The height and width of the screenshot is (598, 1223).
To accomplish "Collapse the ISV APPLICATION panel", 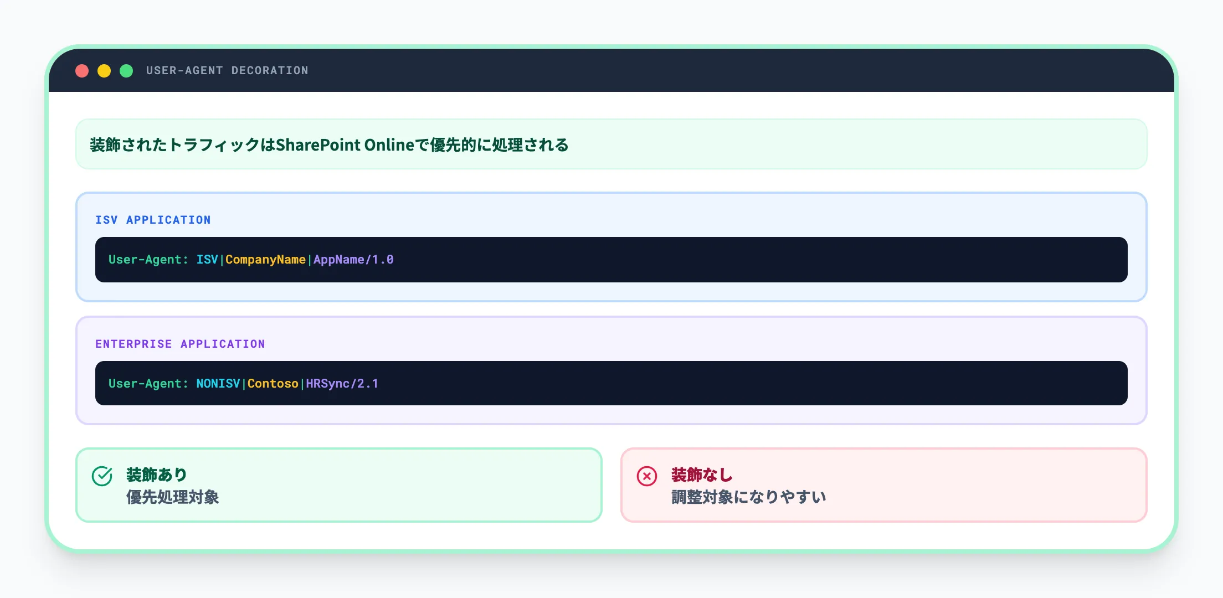I will (611, 247).
